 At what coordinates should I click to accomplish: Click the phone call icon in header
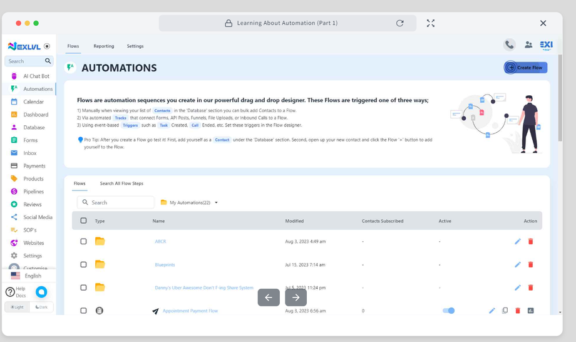coord(509,44)
